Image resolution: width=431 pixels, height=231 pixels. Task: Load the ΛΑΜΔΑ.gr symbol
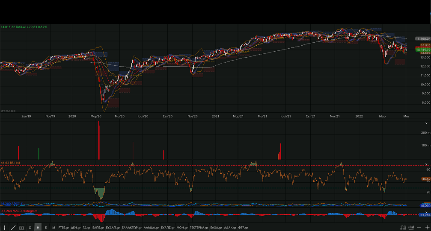(151, 228)
